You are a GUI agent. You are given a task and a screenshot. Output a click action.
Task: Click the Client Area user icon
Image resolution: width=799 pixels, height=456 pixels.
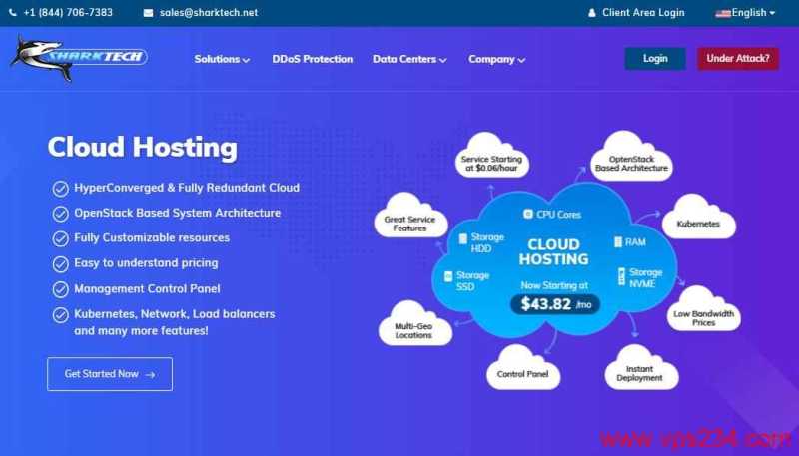[x=591, y=13]
